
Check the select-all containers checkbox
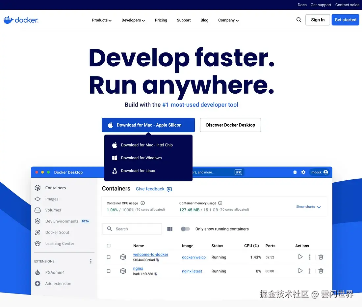coord(109,245)
